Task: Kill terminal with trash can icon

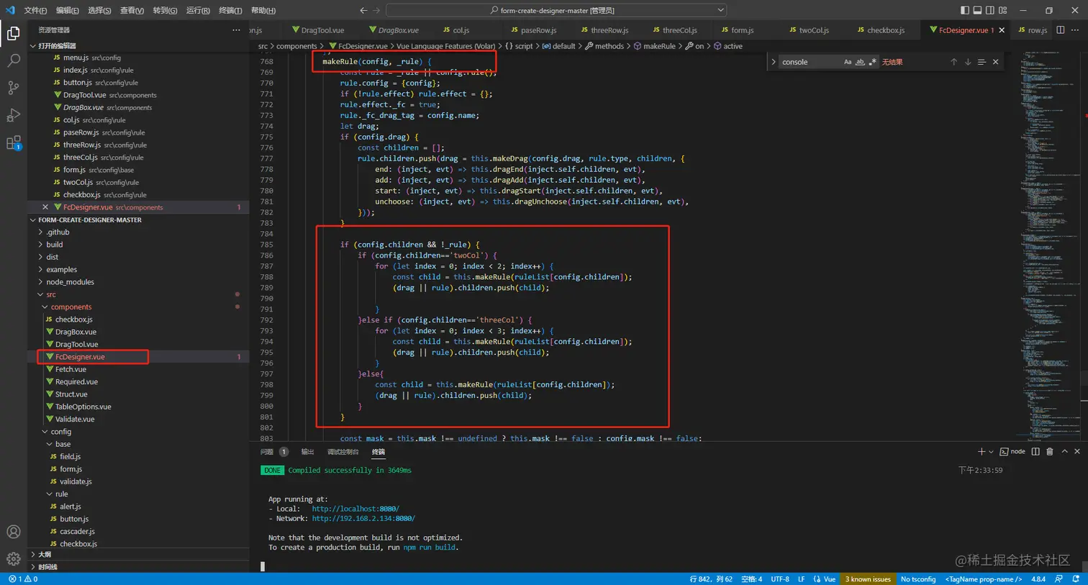Action: 1050,452
